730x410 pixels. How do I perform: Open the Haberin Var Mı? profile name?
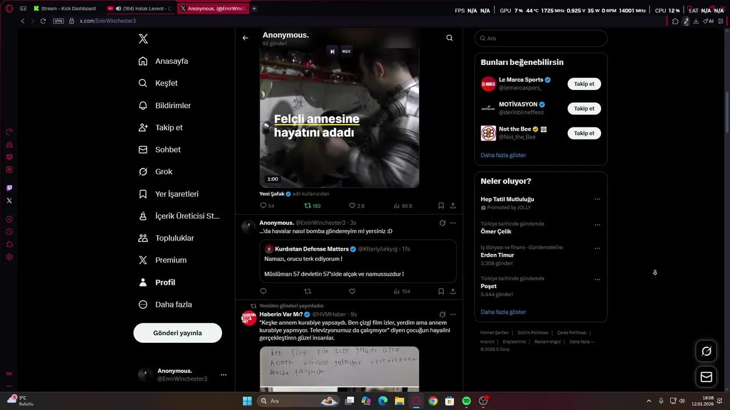pyautogui.click(x=281, y=314)
